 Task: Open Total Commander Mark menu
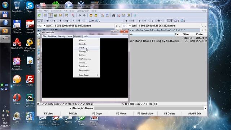click(46, 11)
